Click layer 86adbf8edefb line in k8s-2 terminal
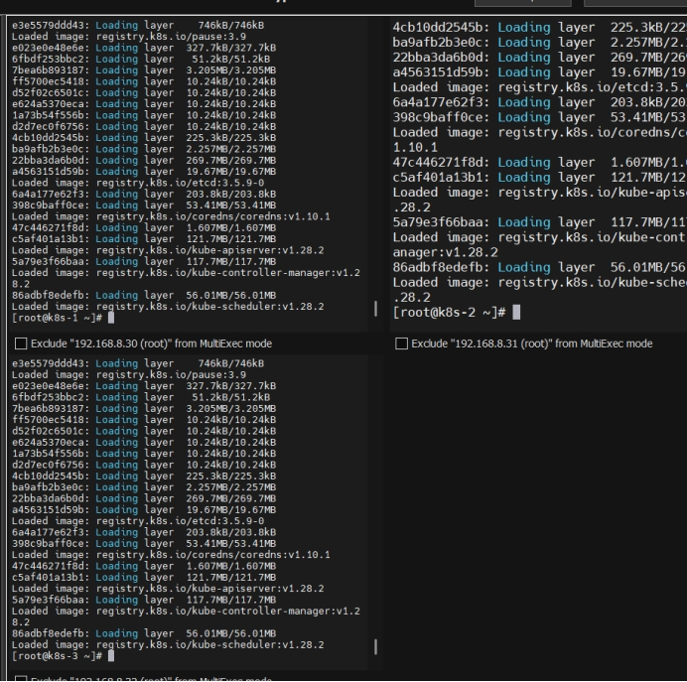This screenshot has width=687, height=682. click(x=540, y=267)
